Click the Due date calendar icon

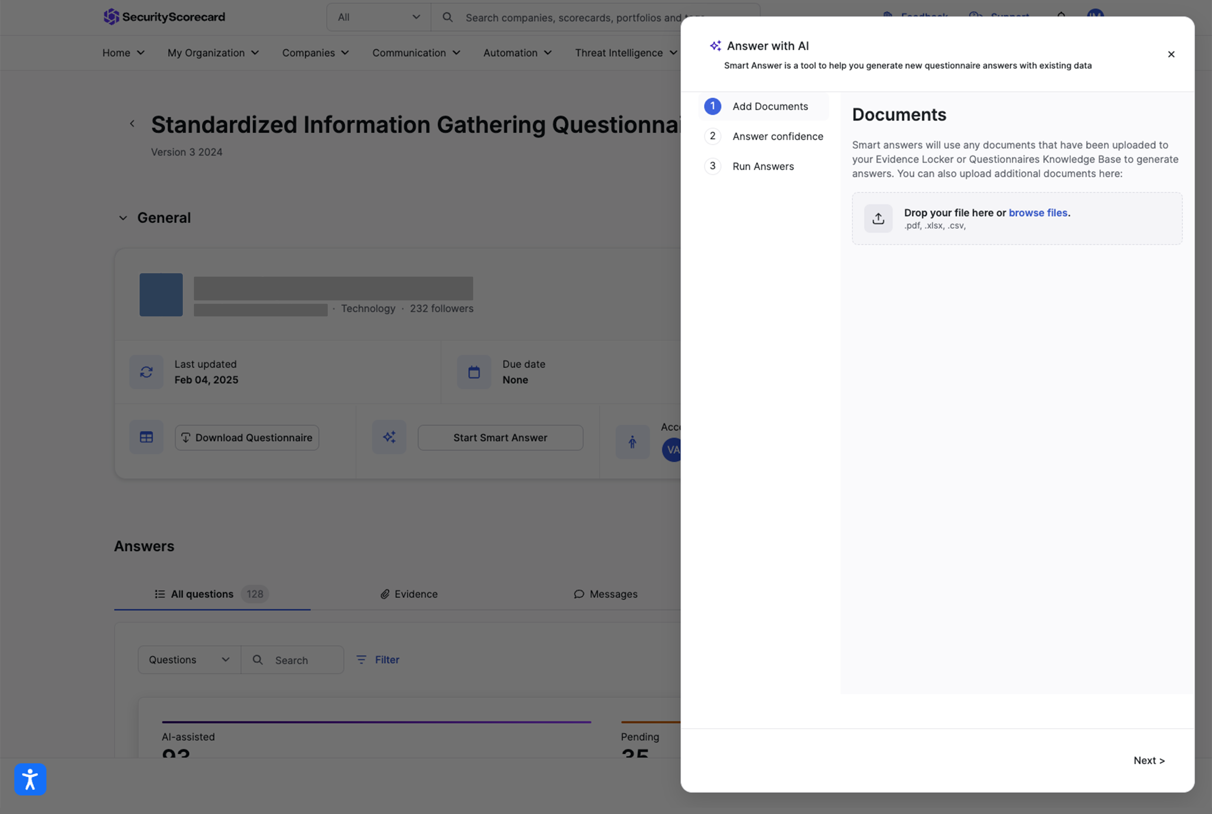pos(474,372)
